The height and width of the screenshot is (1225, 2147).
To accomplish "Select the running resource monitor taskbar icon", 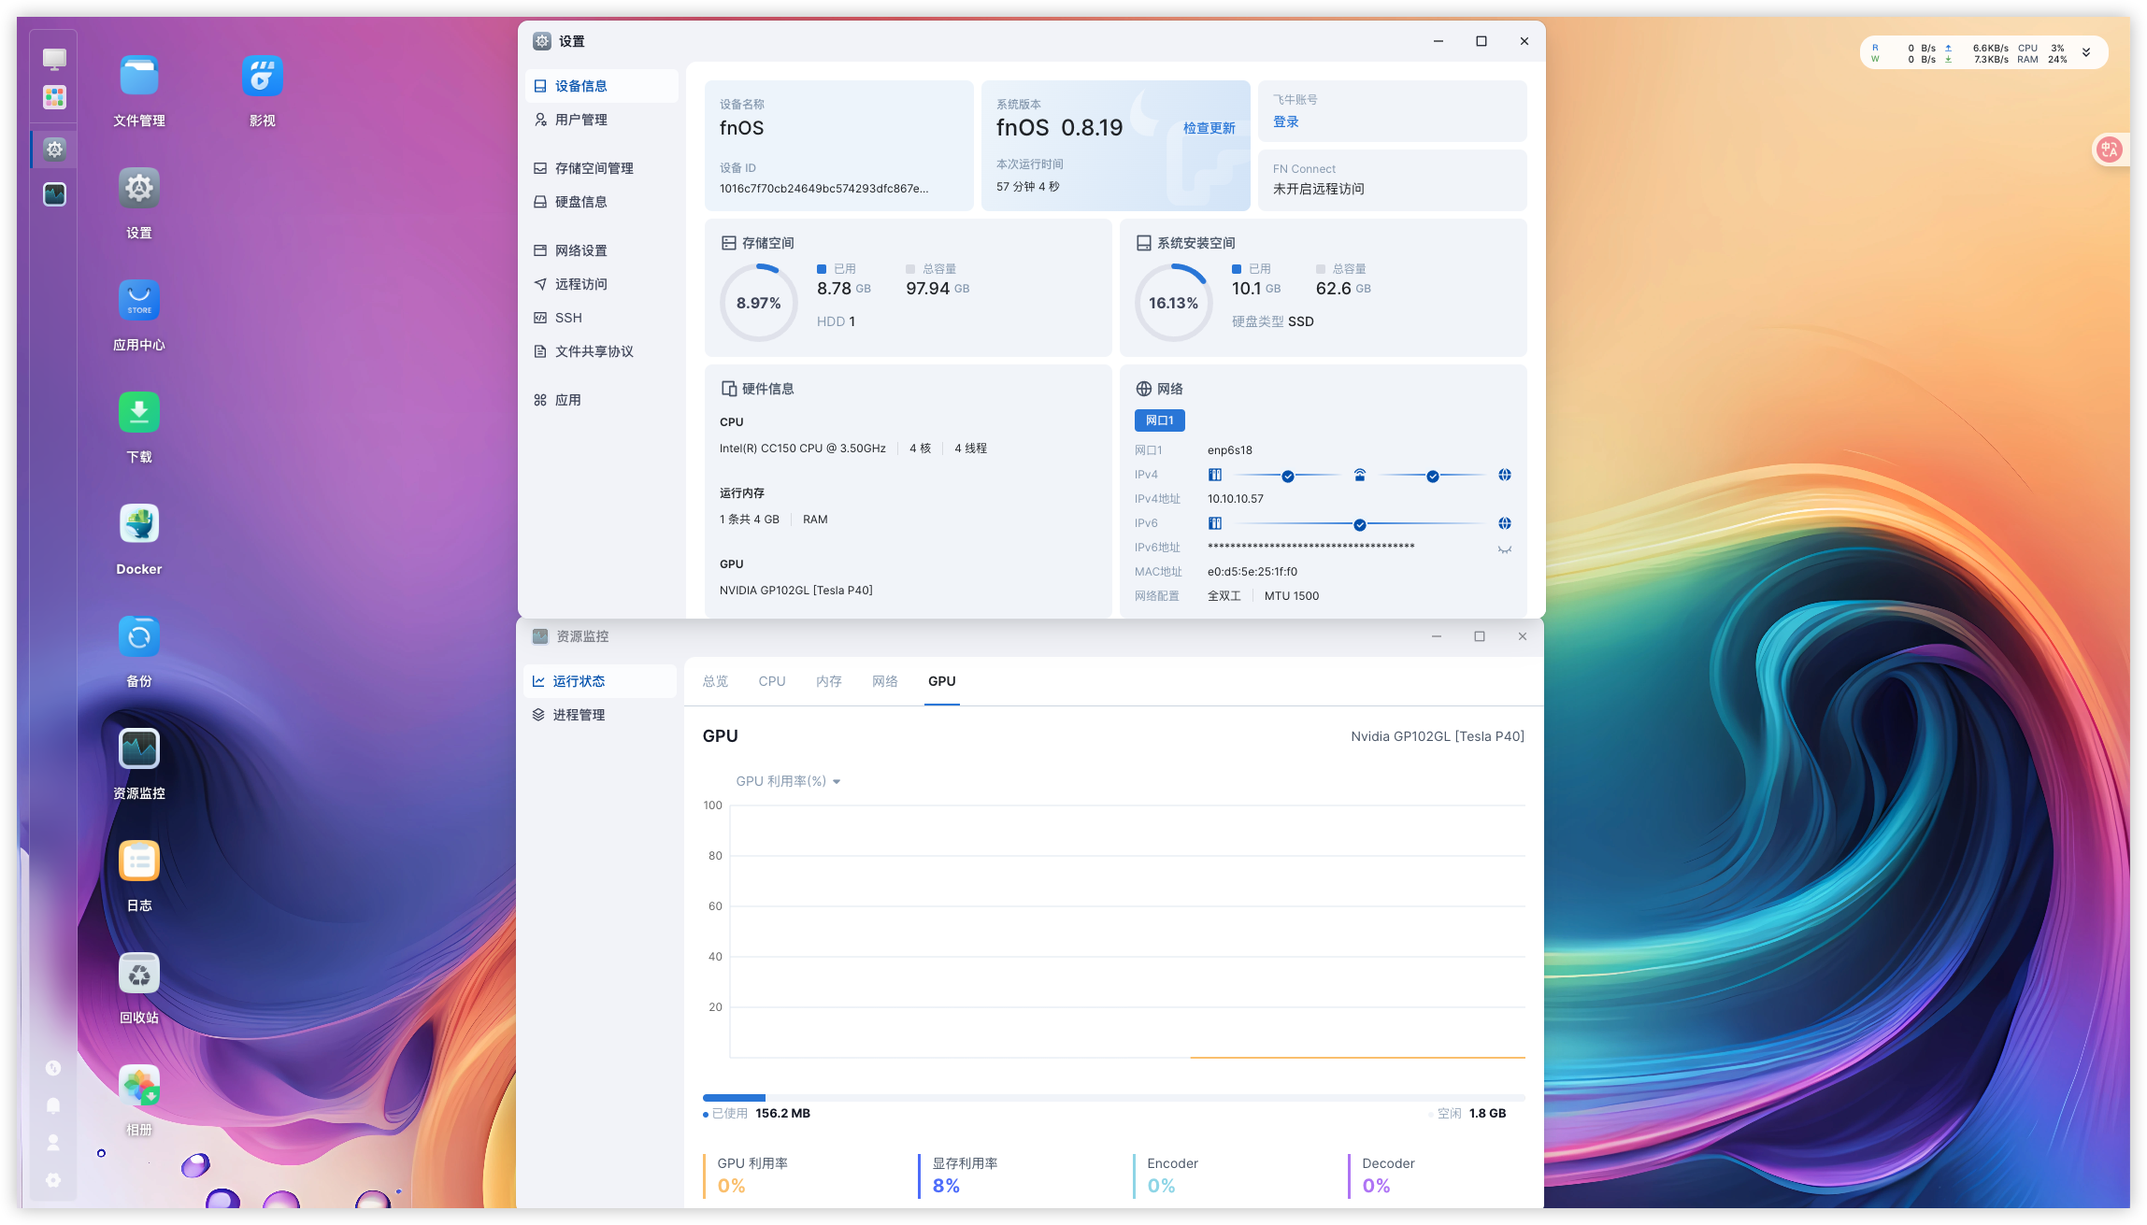I will coord(54,194).
